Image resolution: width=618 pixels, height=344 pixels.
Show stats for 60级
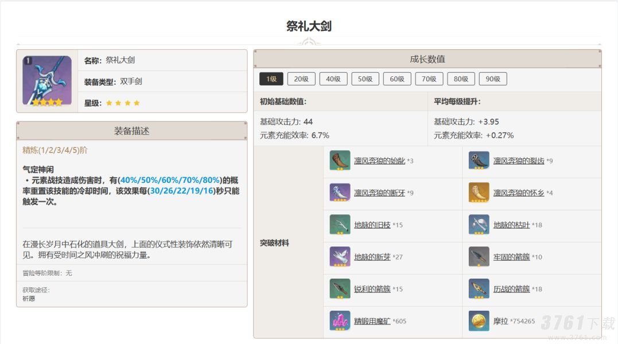(397, 79)
